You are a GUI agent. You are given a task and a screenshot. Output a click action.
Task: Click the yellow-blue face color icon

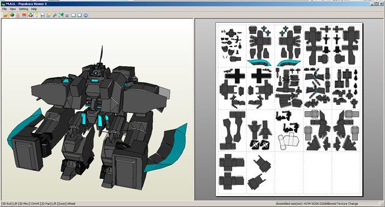pos(49,15)
